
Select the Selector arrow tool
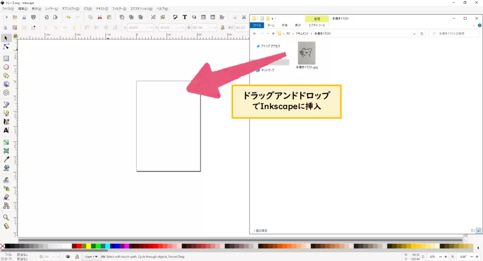(x=6, y=38)
